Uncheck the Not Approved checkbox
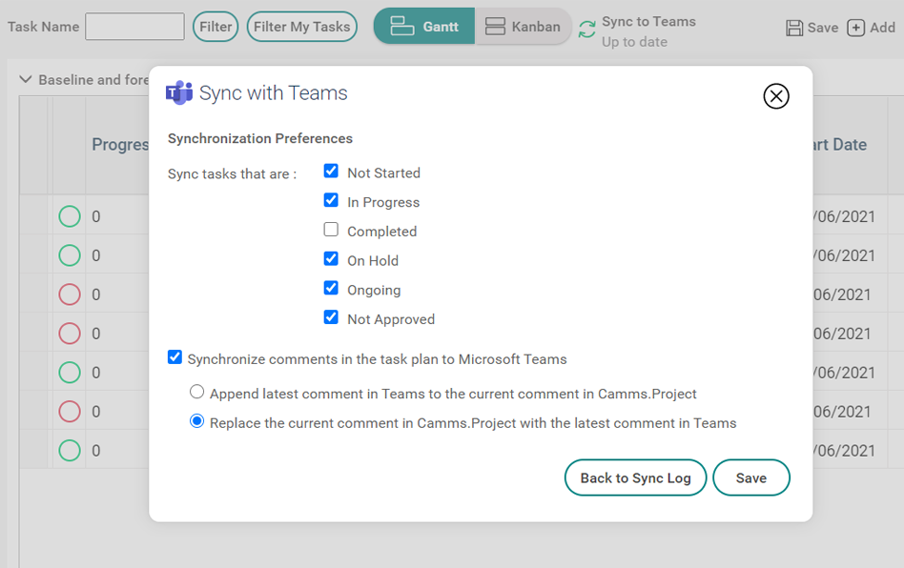904x568 pixels. pos(331,317)
